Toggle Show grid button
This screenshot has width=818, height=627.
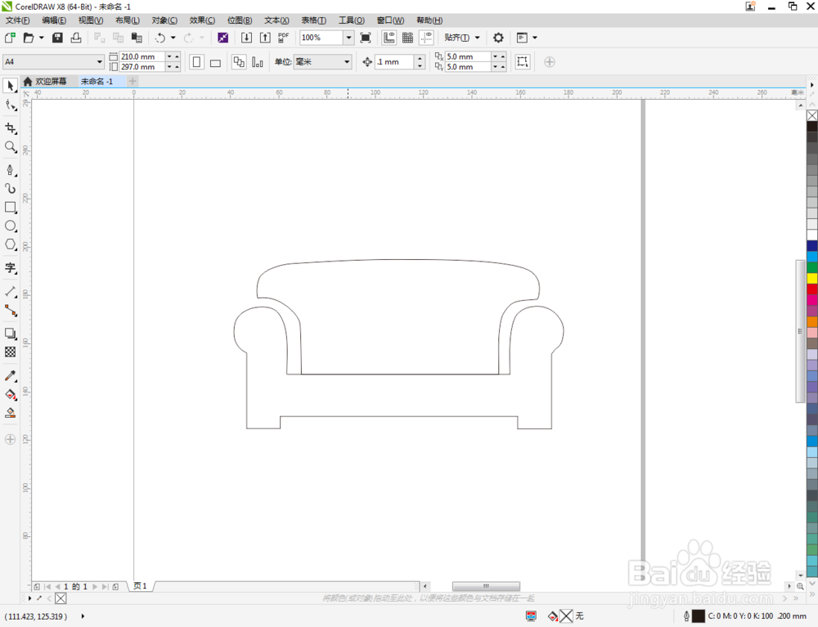pos(408,38)
